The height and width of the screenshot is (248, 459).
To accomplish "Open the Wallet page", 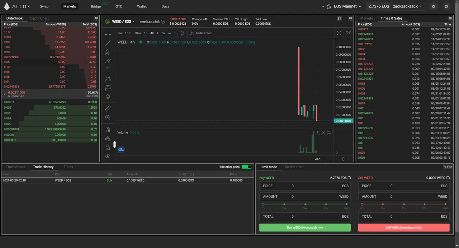I will [142, 6].
